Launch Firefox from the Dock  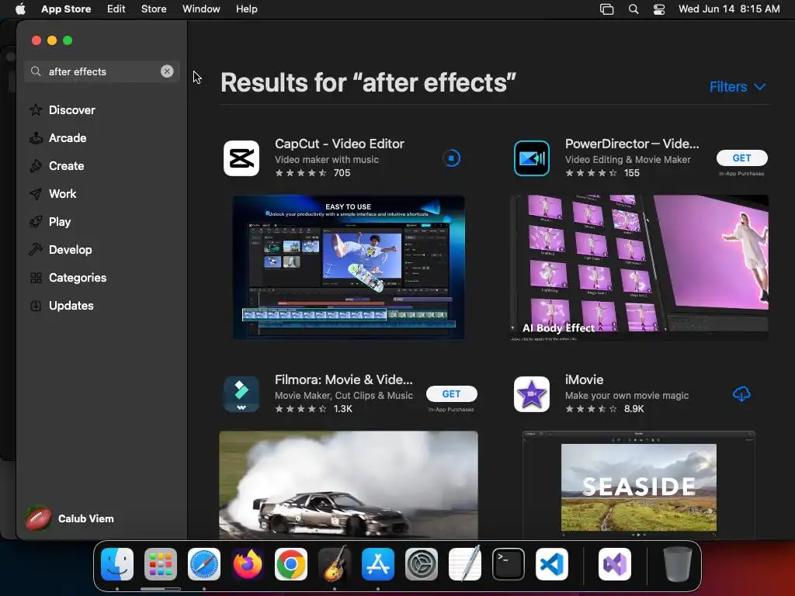(x=248, y=564)
